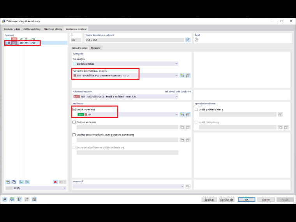Screen dimensions: 296x222
Task: Click the combination number field KZ2
Action: pos(76,40)
